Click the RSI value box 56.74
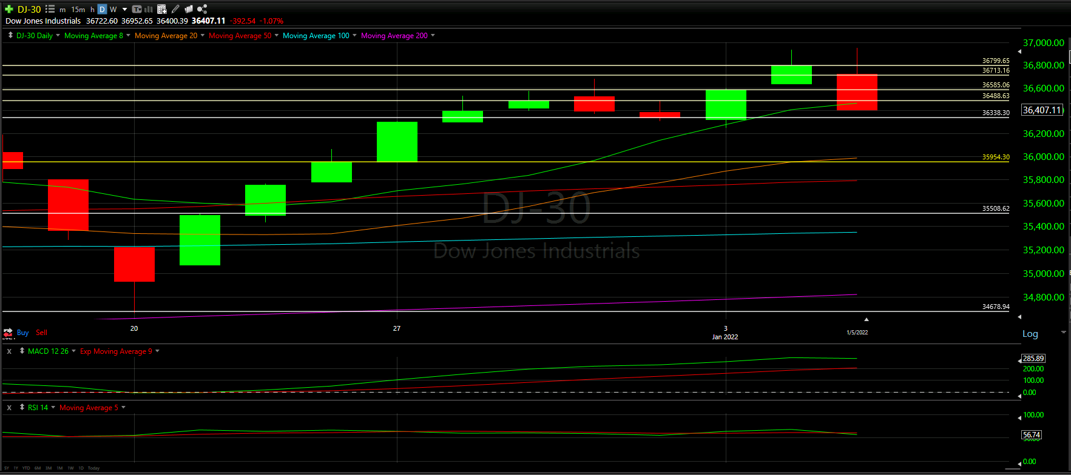Viewport: 1071px width, 475px height. tap(1032, 435)
